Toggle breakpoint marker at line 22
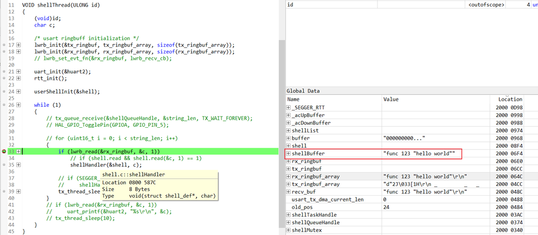 [x=3, y=78]
